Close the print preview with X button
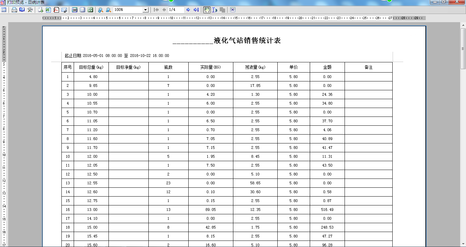The height and width of the screenshot is (247, 466). click(233, 10)
